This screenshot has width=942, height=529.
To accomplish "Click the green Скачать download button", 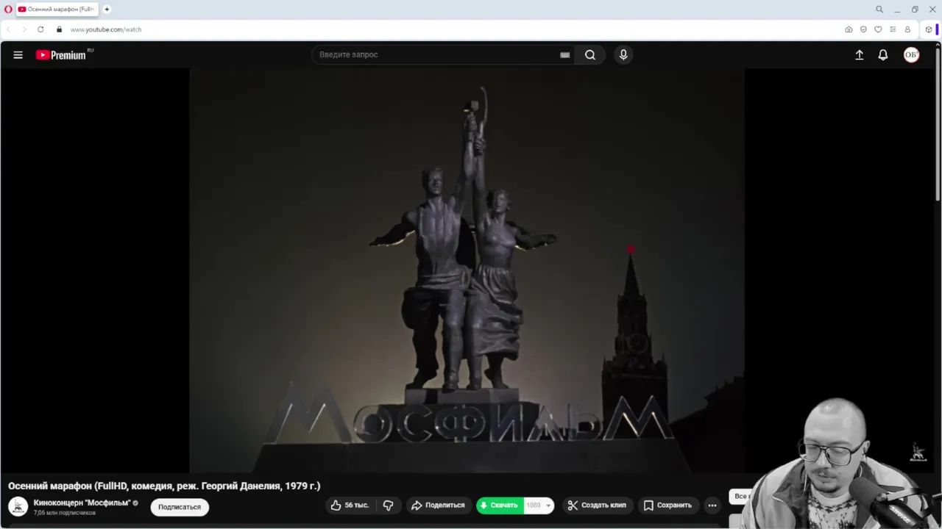I will (x=500, y=505).
